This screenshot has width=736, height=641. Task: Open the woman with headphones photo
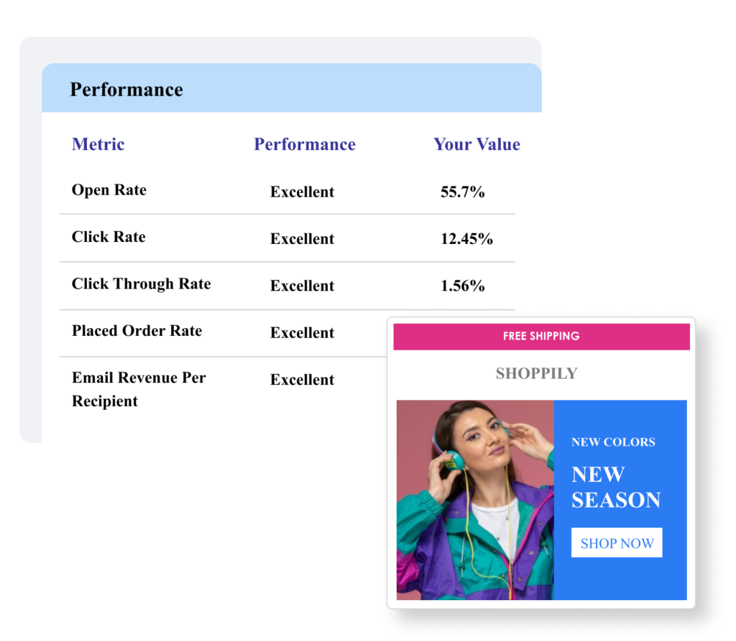[475, 500]
